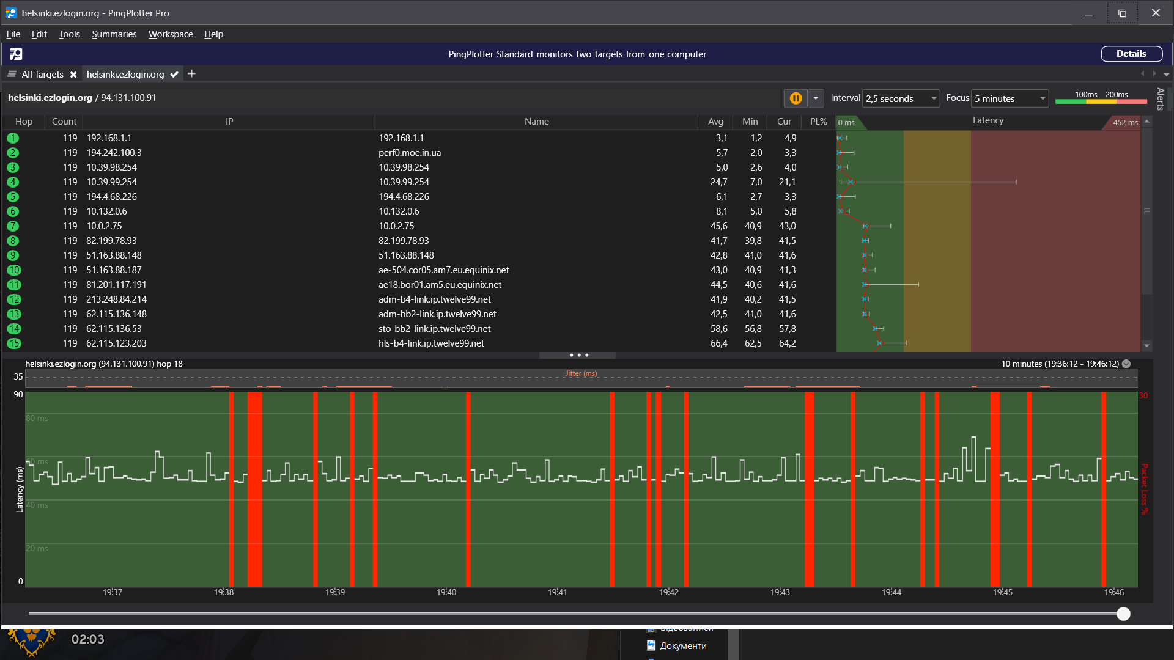1174x660 pixels.
Task: Open the File menu
Action: [13, 34]
